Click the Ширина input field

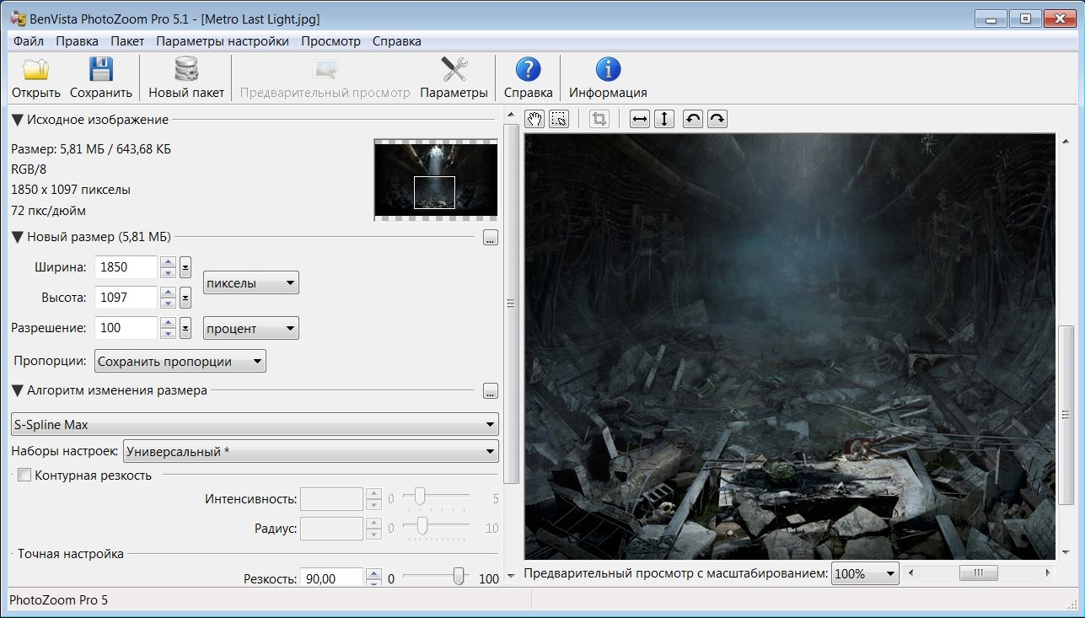click(126, 267)
